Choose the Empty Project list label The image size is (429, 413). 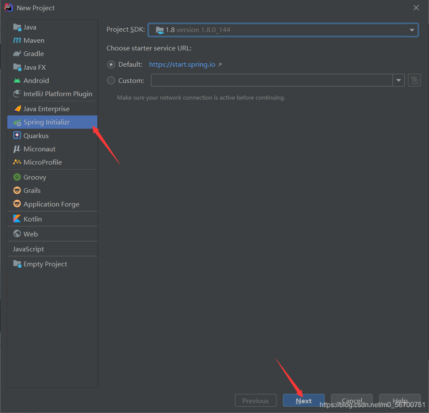point(45,264)
